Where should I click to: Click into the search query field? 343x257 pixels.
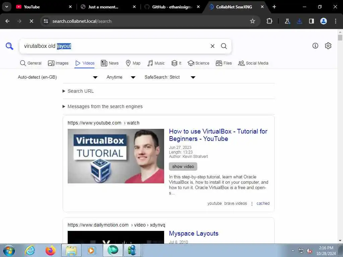pos(115,46)
